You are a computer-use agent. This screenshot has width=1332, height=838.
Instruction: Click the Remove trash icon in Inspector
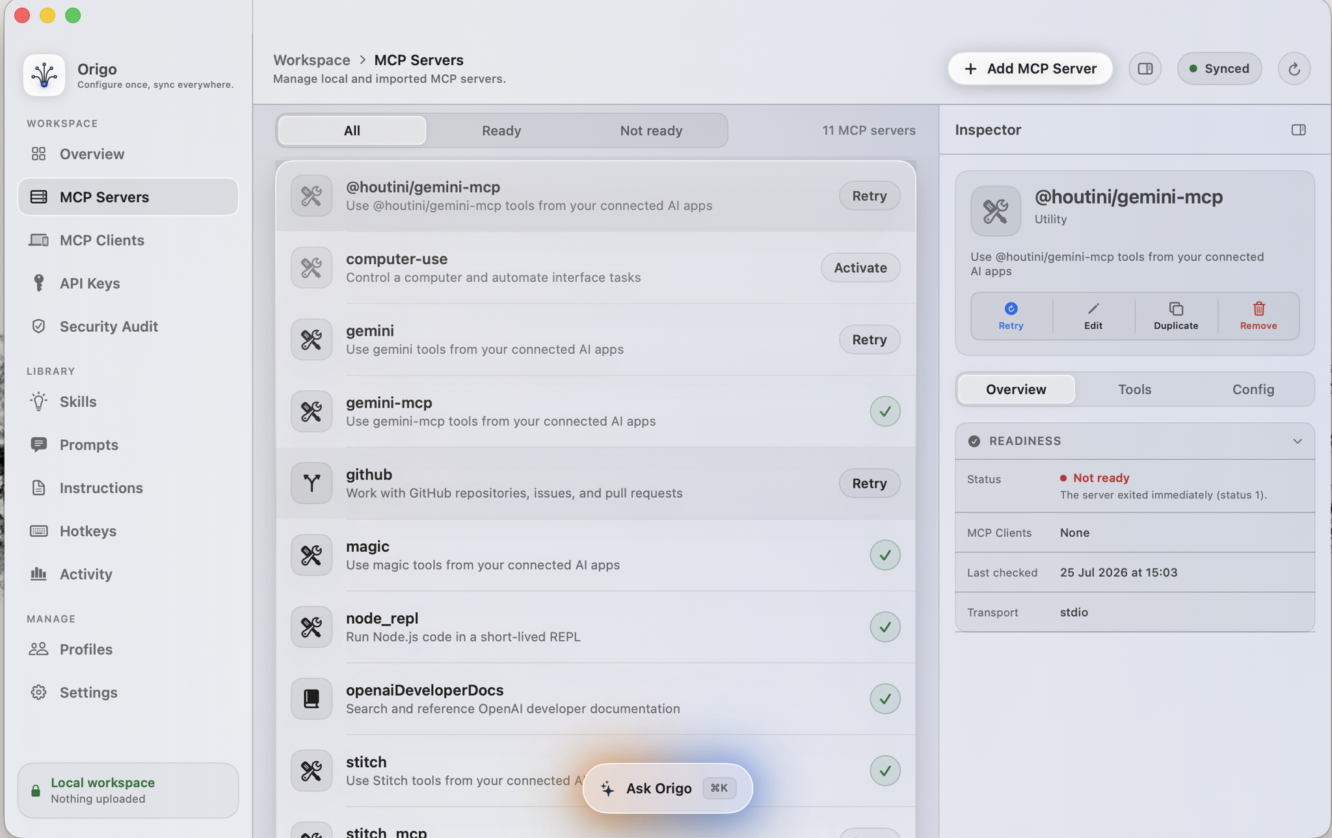click(1259, 308)
